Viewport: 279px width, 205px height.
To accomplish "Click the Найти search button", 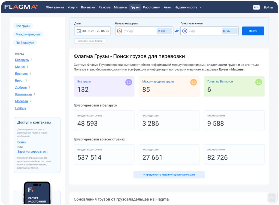I will coord(253,31).
